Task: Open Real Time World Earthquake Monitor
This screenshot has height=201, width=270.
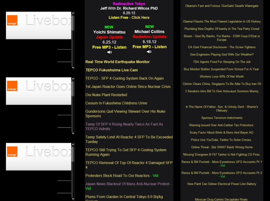Action: click(x=117, y=62)
